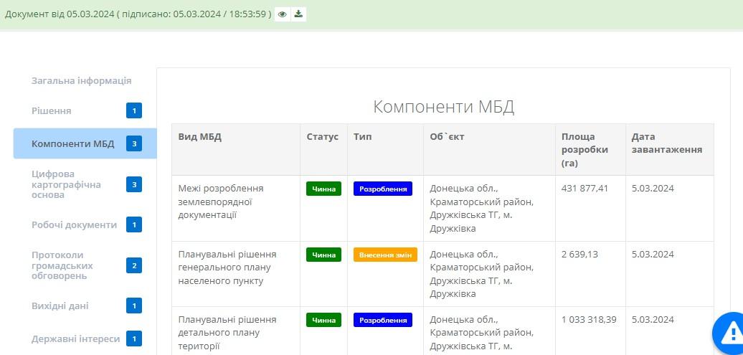
Task: Click green Чинна status in first row
Action: point(323,189)
